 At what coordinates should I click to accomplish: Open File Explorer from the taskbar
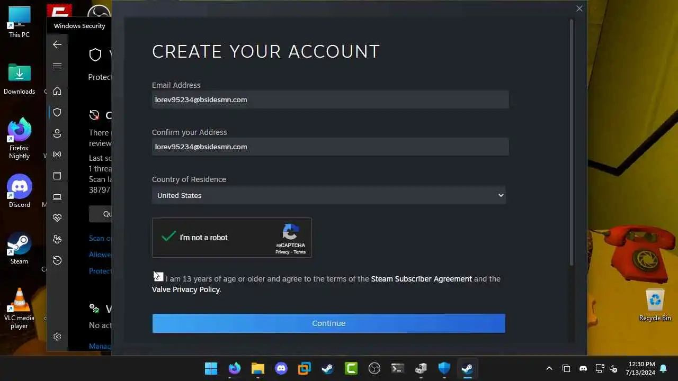[x=257, y=368]
